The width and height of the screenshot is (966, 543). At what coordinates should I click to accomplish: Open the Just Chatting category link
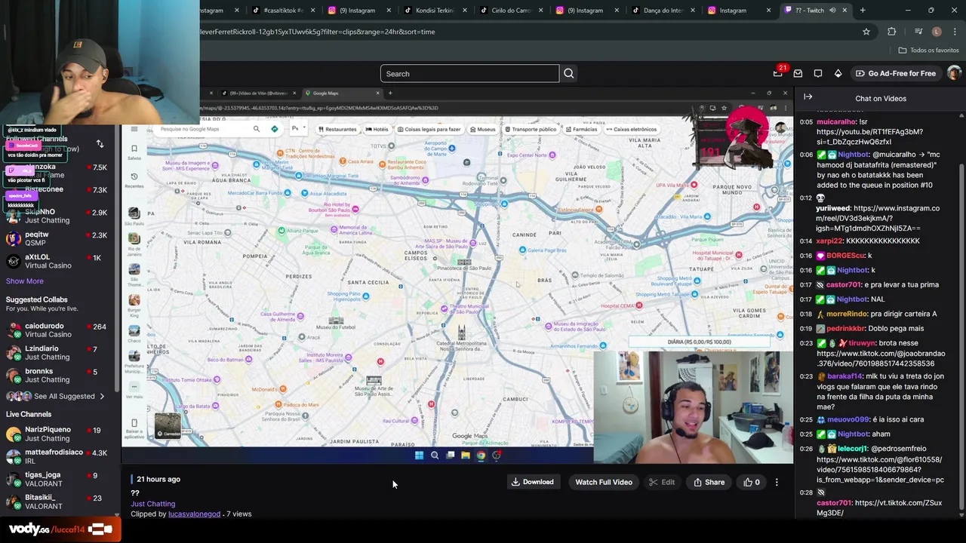pos(152,503)
